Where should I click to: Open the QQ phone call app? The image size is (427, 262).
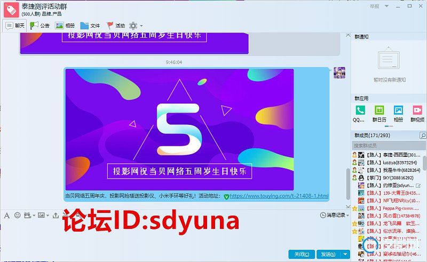(x=360, y=114)
